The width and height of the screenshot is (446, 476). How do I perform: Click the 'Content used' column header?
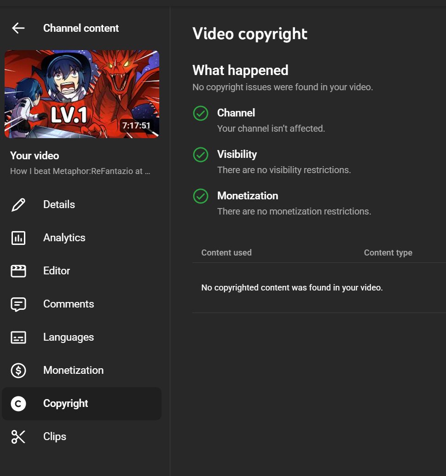tap(226, 253)
